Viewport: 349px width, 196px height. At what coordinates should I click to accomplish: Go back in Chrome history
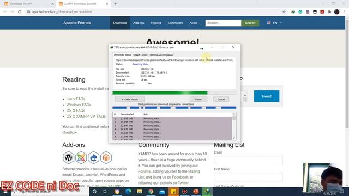tap(5, 12)
